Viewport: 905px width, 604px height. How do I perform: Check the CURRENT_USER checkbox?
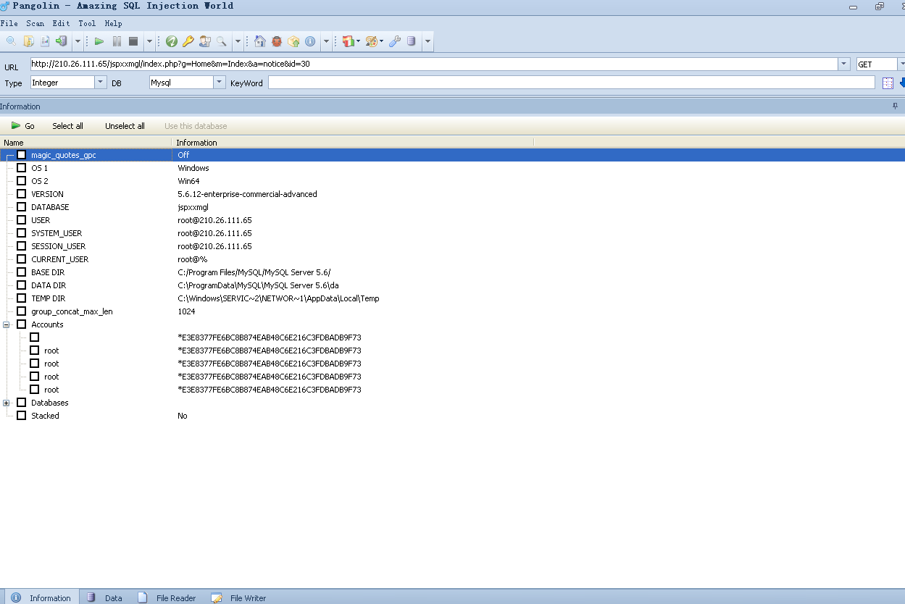pyautogui.click(x=21, y=259)
